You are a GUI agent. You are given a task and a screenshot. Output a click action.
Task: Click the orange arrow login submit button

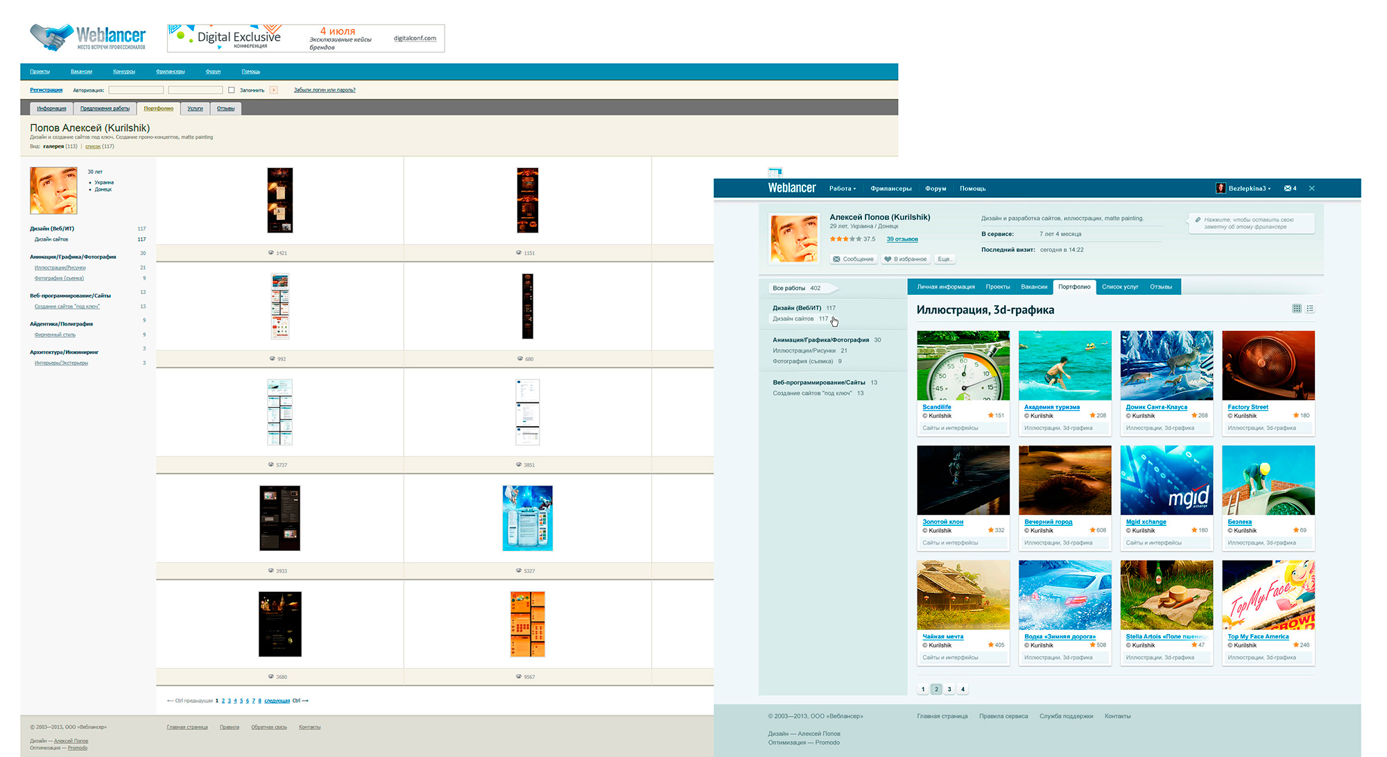[274, 90]
